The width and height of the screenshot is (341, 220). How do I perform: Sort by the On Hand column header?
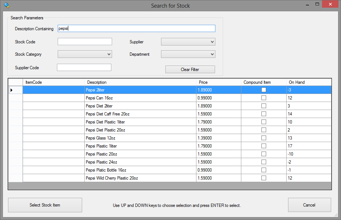click(x=309, y=82)
